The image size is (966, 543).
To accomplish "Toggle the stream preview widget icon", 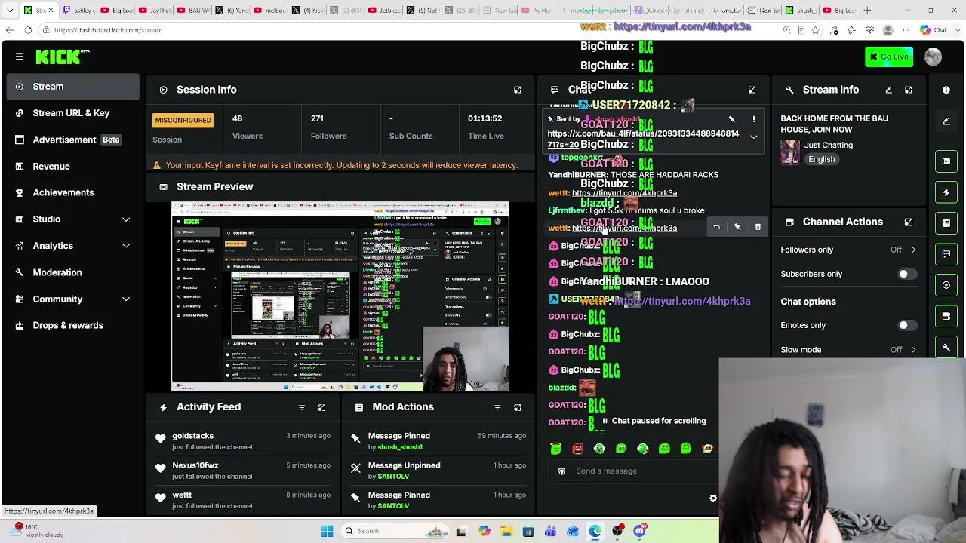I will pos(946,161).
